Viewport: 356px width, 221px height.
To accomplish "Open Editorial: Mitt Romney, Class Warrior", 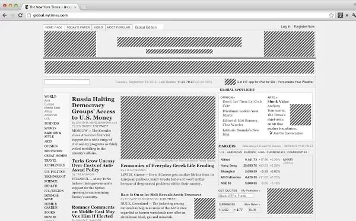I will click(x=240, y=123).
